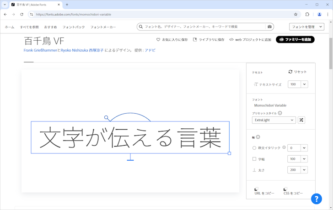Viewport: 333px width, 210px height.
Task: Focus the font search input field
Action: click(x=204, y=26)
